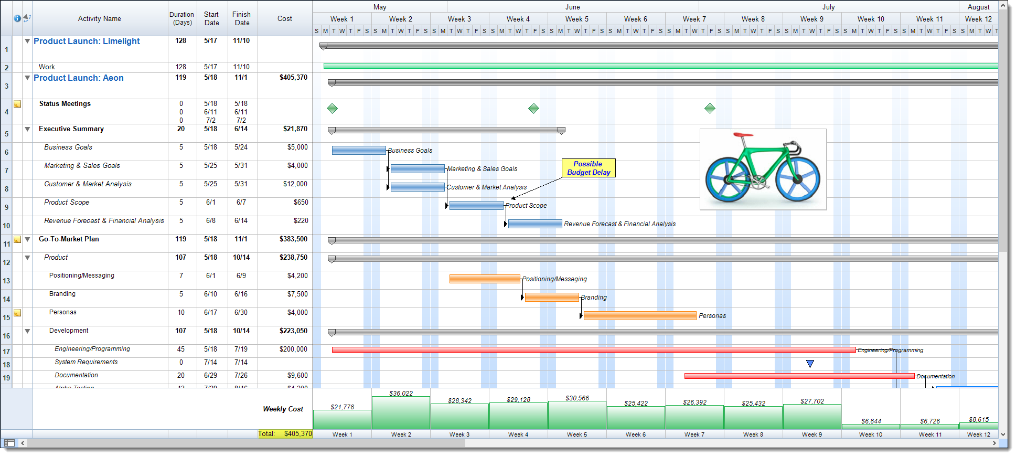This screenshot has width=1016, height=456.
Task: Click the bicycle image in the chart
Action: pos(763,169)
